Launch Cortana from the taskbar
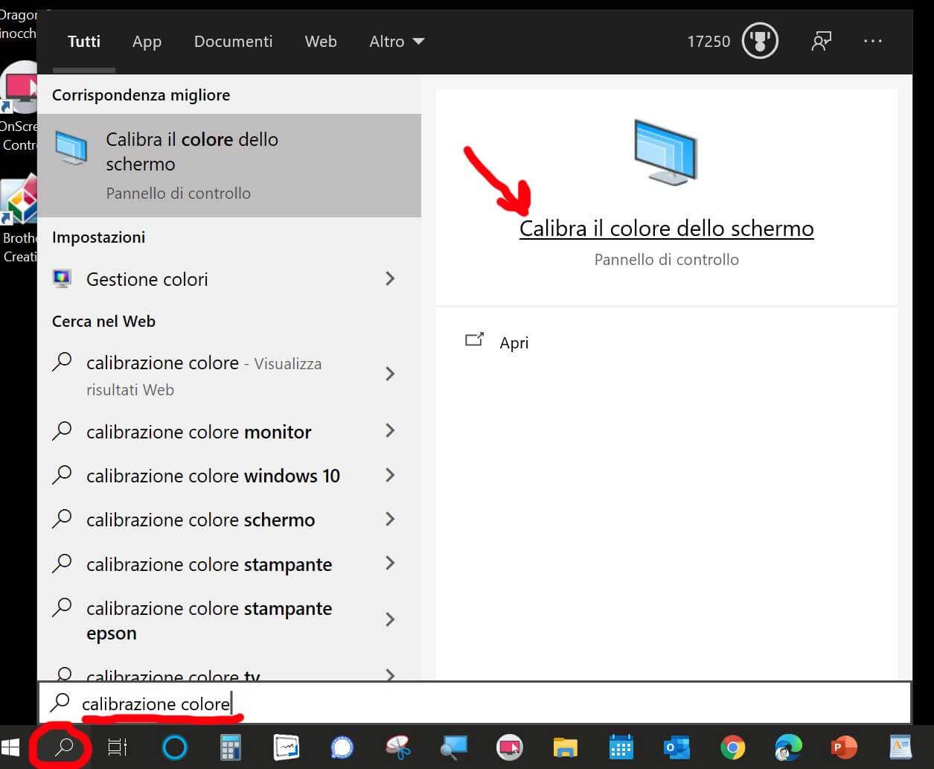The image size is (934, 769). click(175, 747)
